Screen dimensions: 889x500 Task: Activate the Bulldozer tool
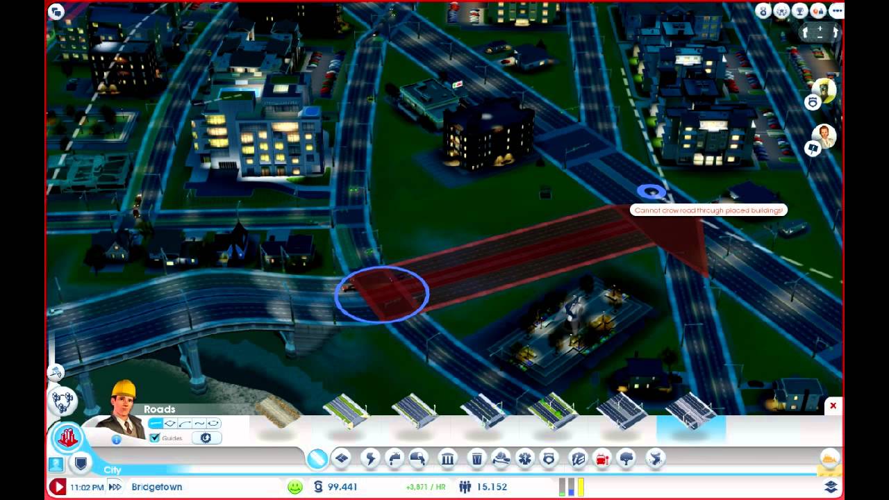(x=830, y=458)
